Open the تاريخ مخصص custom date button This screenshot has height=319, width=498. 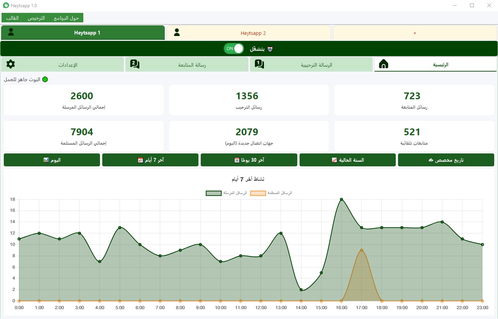(446, 160)
